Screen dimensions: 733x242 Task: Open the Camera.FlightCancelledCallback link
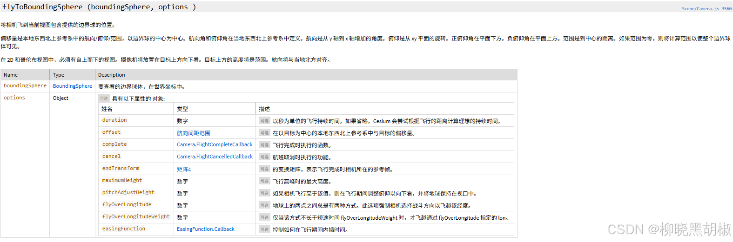click(215, 157)
